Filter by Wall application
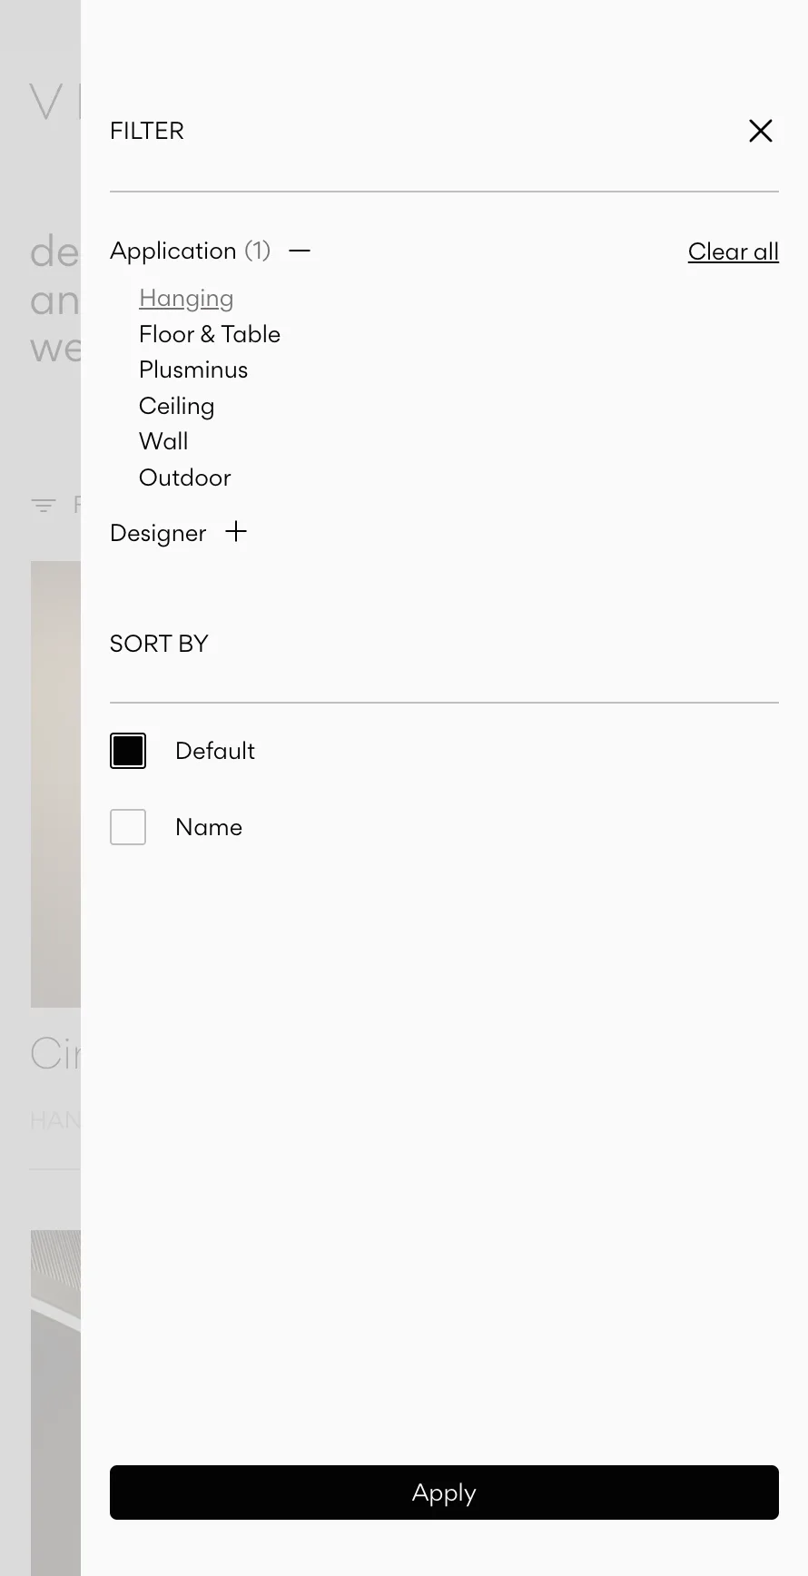 (163, 442)
